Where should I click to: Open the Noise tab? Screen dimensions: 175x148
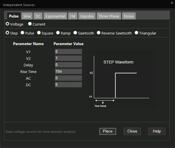[129, 16]
